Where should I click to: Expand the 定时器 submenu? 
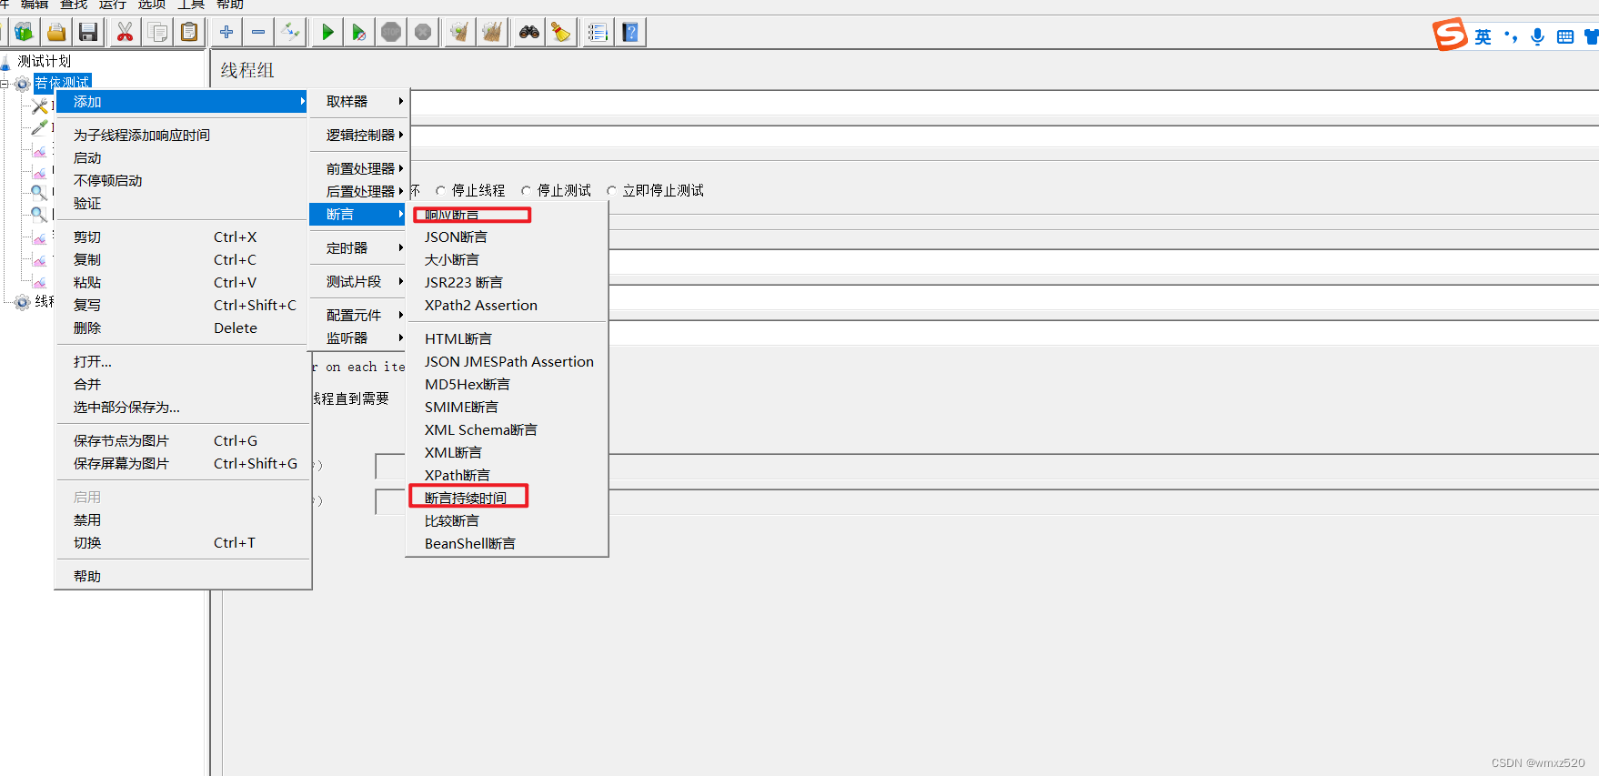pos(359,247)
